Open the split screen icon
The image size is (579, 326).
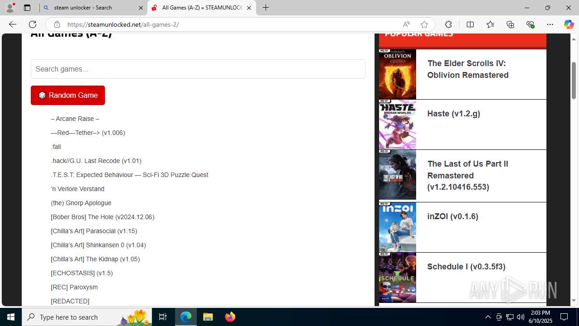coord(470,24)
